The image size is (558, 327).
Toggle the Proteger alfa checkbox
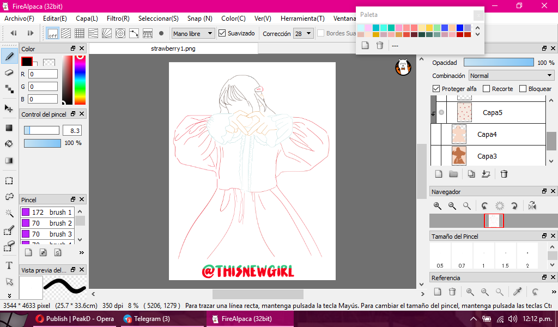coord(436,89)
